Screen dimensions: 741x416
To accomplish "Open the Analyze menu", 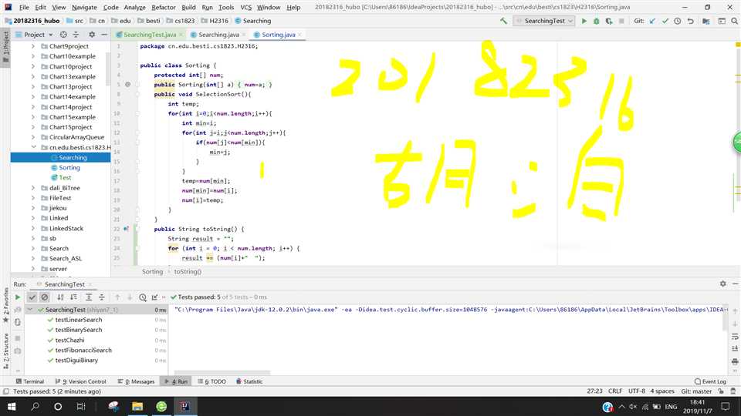I will click(x=134, y=7).
